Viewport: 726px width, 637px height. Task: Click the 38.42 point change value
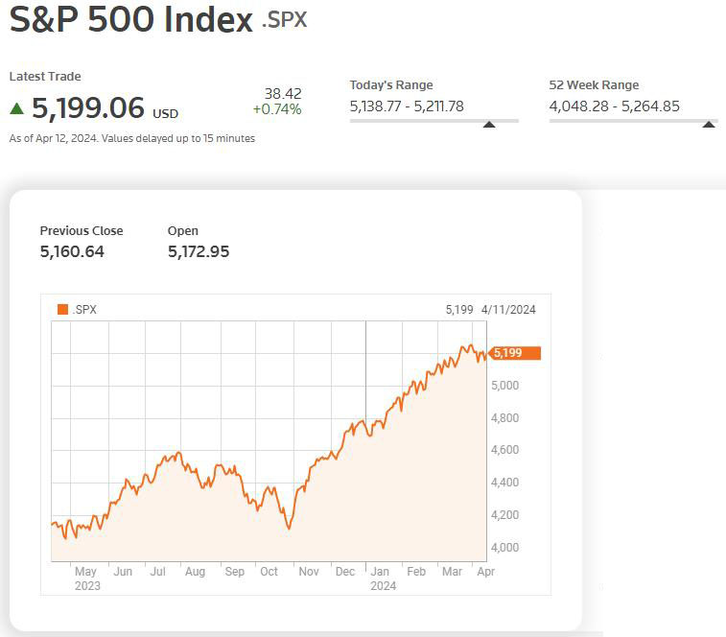coord(283,93)
